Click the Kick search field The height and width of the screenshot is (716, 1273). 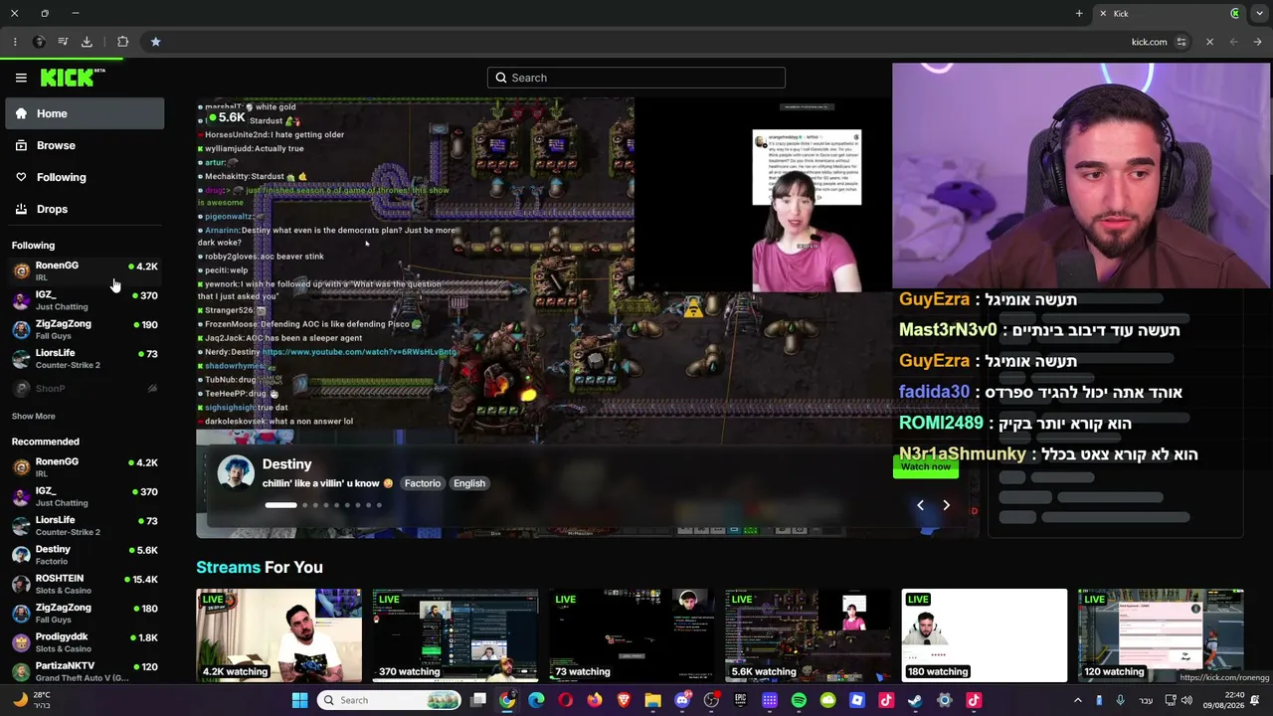pos(636,78)
